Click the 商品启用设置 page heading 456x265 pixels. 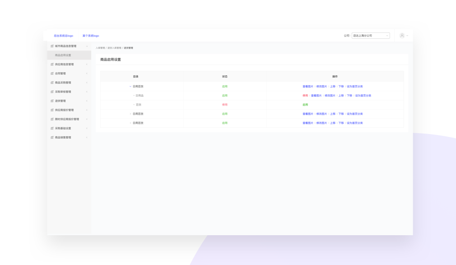point(111,59)
